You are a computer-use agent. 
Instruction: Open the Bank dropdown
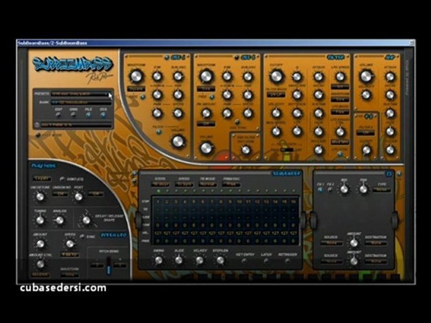pos(81,102)
